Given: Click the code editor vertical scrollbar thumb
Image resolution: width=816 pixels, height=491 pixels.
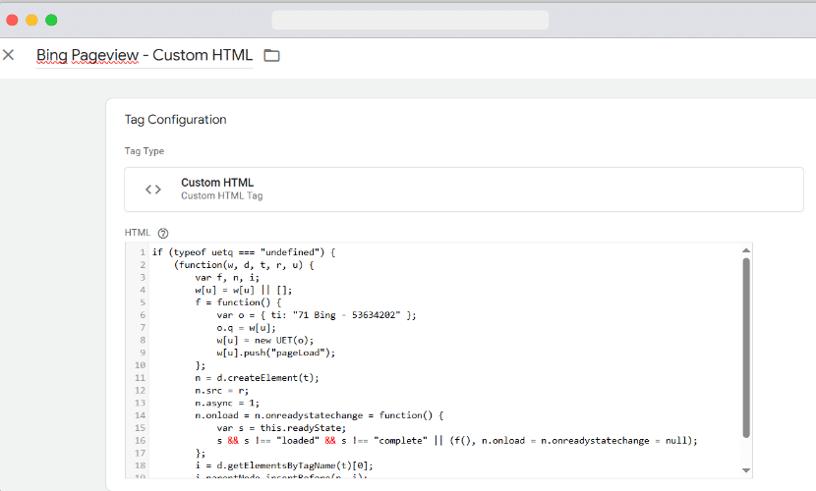Looking at the screenshot, I should click(746, 348).
